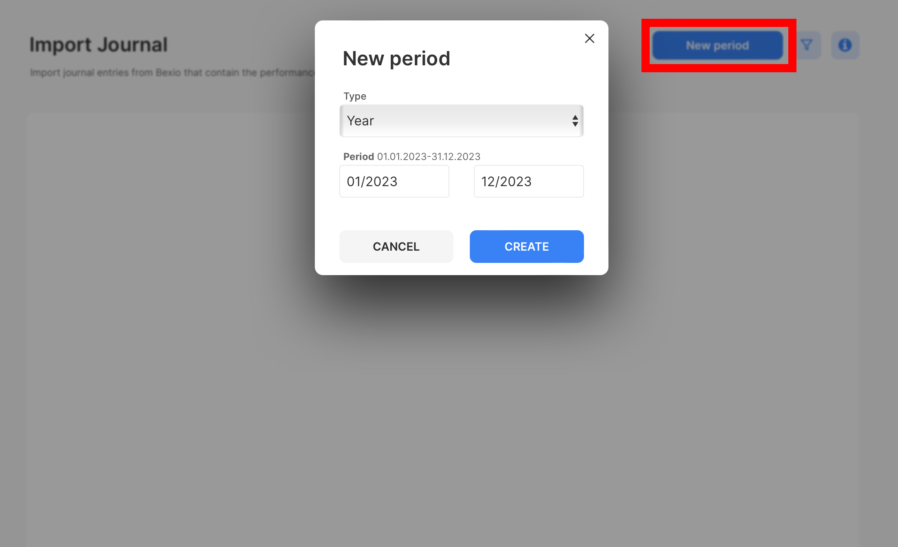Click the Import Journal page heading
Viewport: 898px width, 547px height.
[x=98, y=44]
